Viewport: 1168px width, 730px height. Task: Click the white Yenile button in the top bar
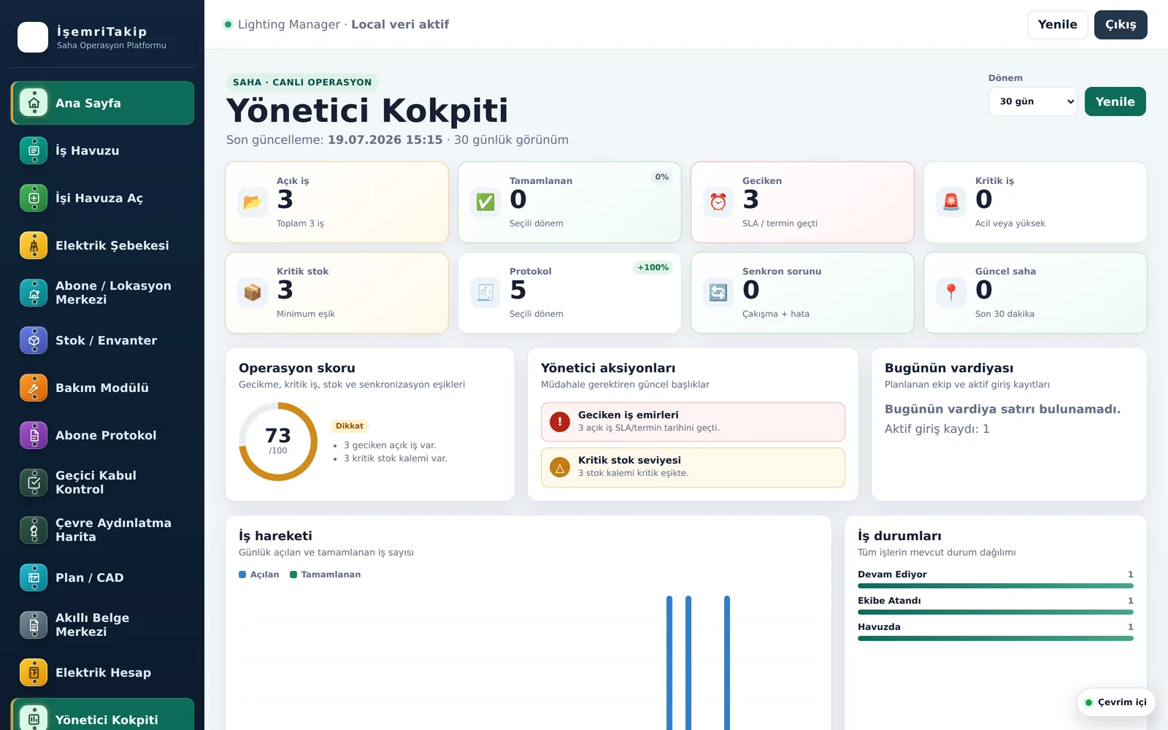click(x=1057, y=25)
